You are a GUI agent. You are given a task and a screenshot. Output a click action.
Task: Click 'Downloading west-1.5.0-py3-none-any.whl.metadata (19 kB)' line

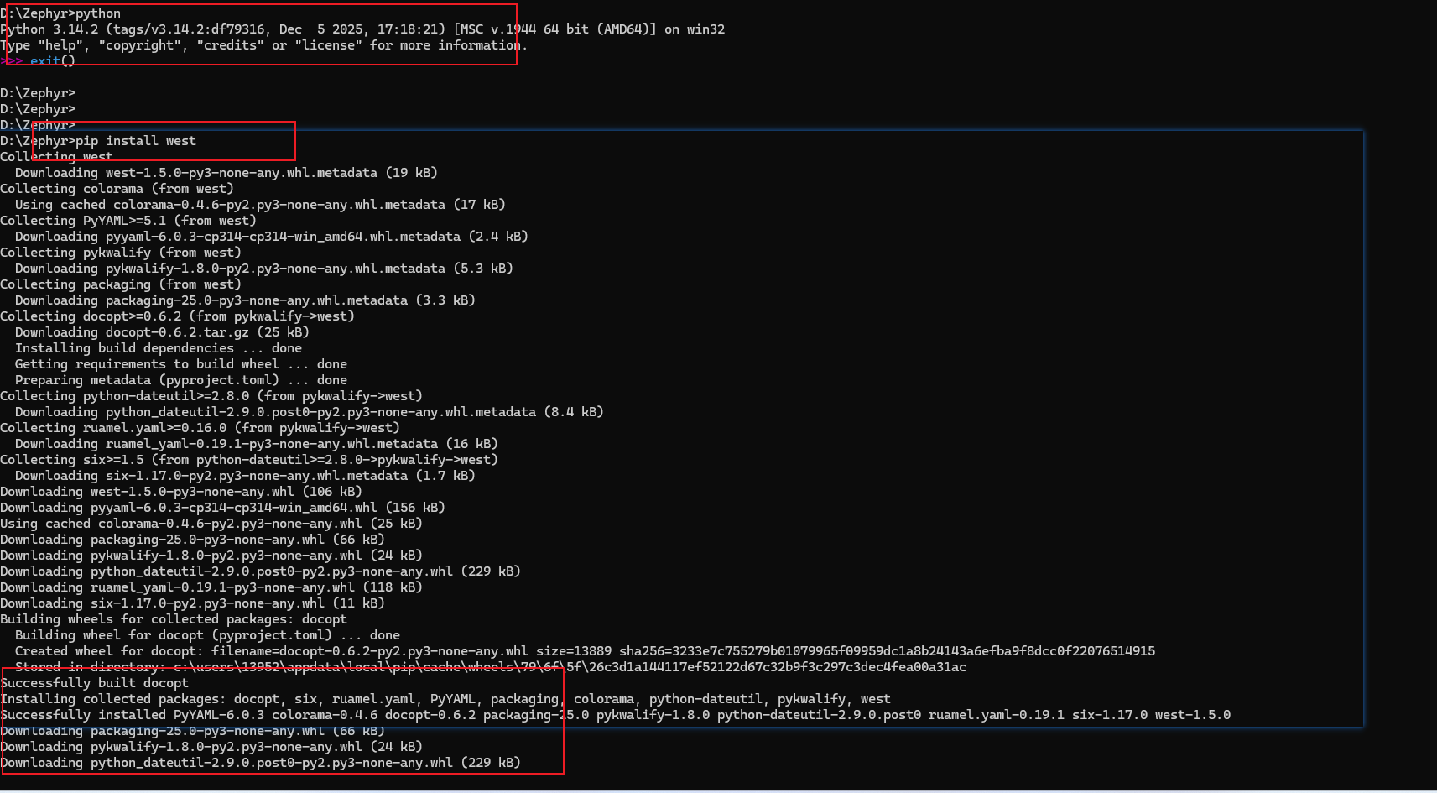(226, 173)
